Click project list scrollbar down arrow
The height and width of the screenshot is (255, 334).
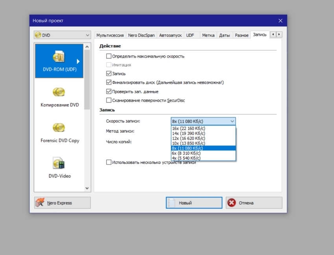87,188
